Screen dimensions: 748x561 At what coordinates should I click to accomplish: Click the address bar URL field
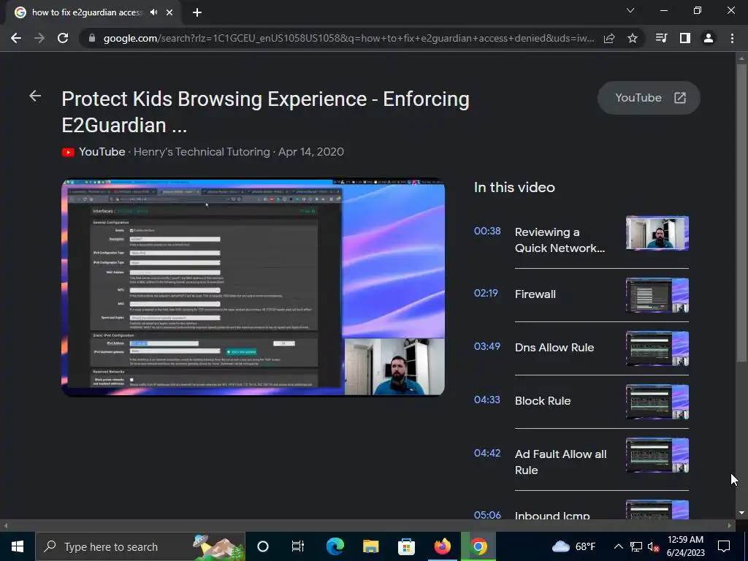348,38
